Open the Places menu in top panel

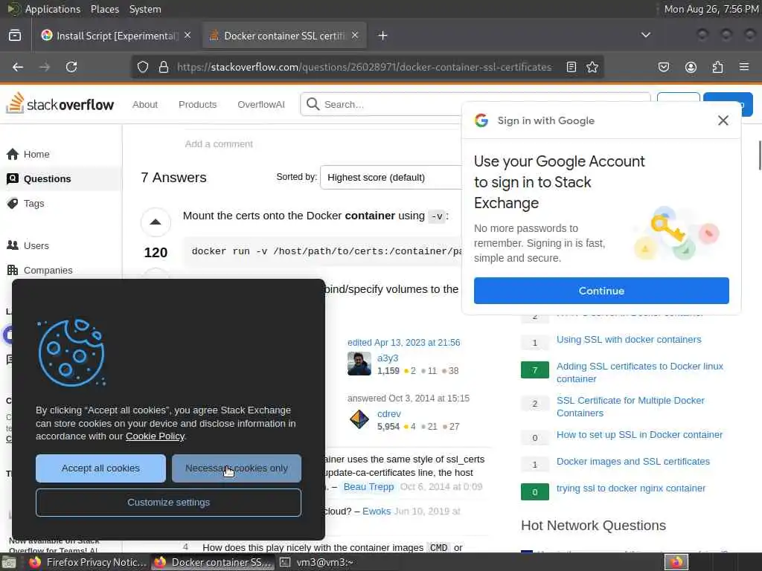tap(104, 9)
